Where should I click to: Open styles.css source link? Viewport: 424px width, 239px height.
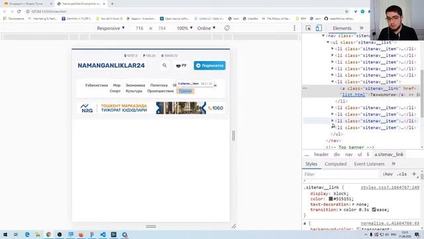coord(390,187)
